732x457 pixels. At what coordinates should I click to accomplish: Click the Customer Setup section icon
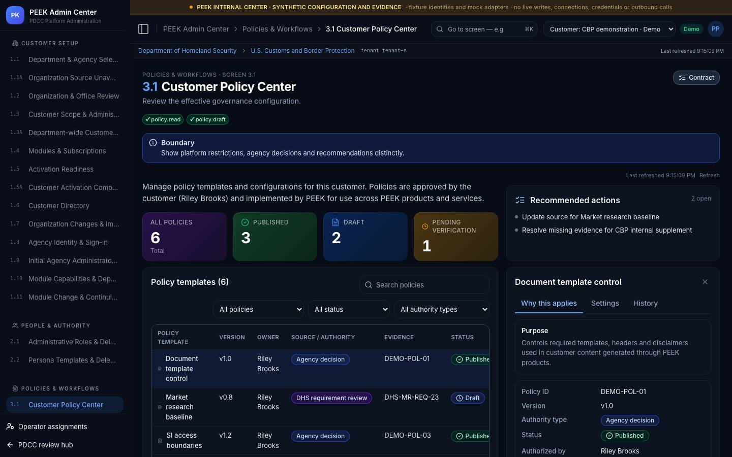(x=15, y=43)
